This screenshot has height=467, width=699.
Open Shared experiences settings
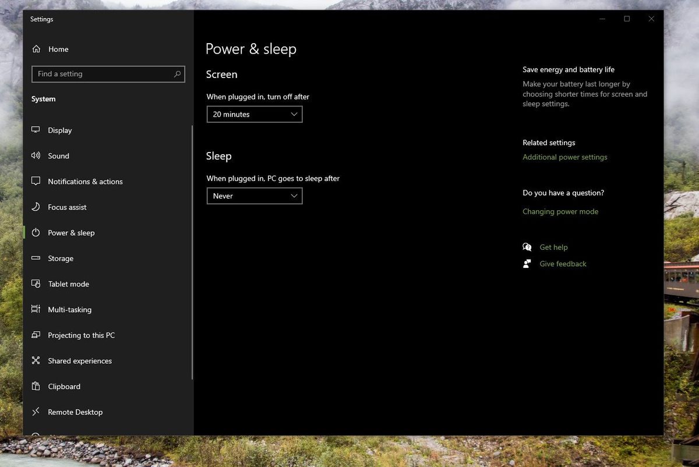tap(79, 360)
